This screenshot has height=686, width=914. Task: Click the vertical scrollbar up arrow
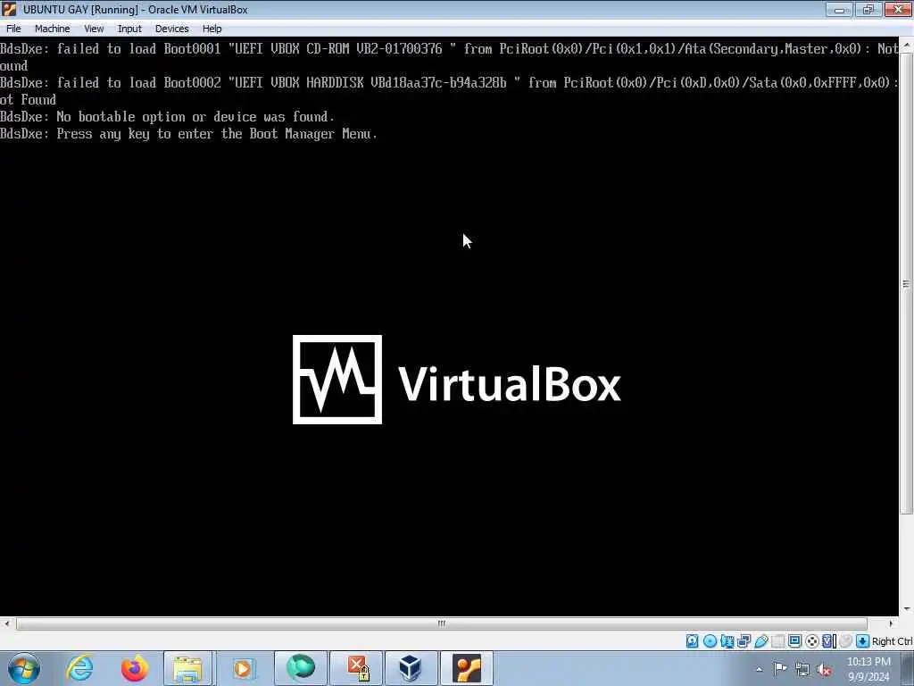click(906, 45)
